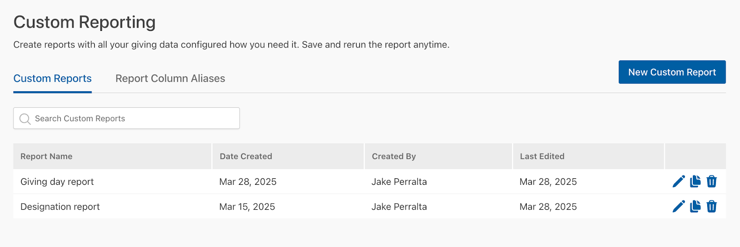Edit the Giving day report with pencil icon
Viewport: 740px width, 247px height.
click(x=678, y=182)
